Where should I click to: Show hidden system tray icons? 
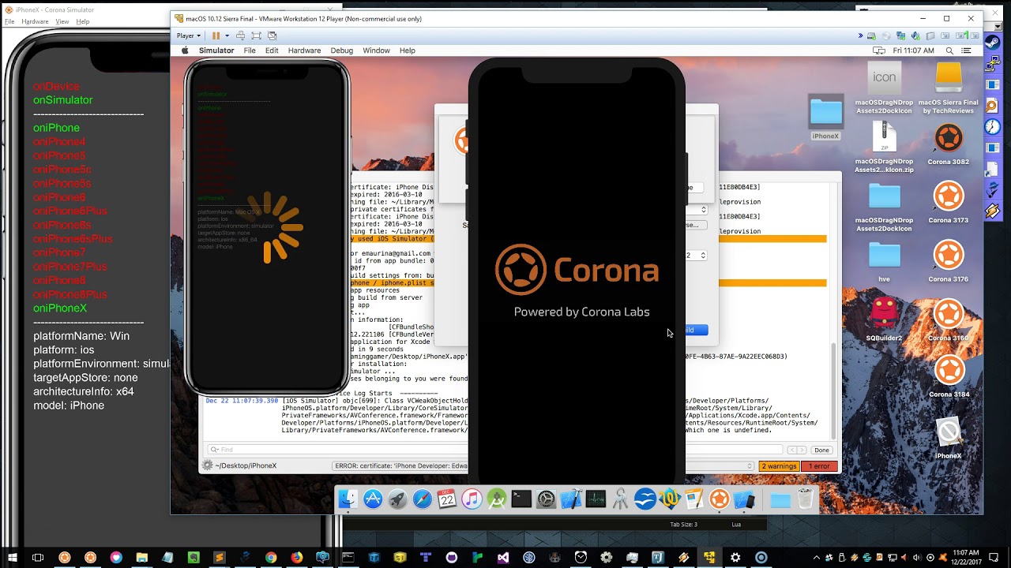[x=817, y=558]
